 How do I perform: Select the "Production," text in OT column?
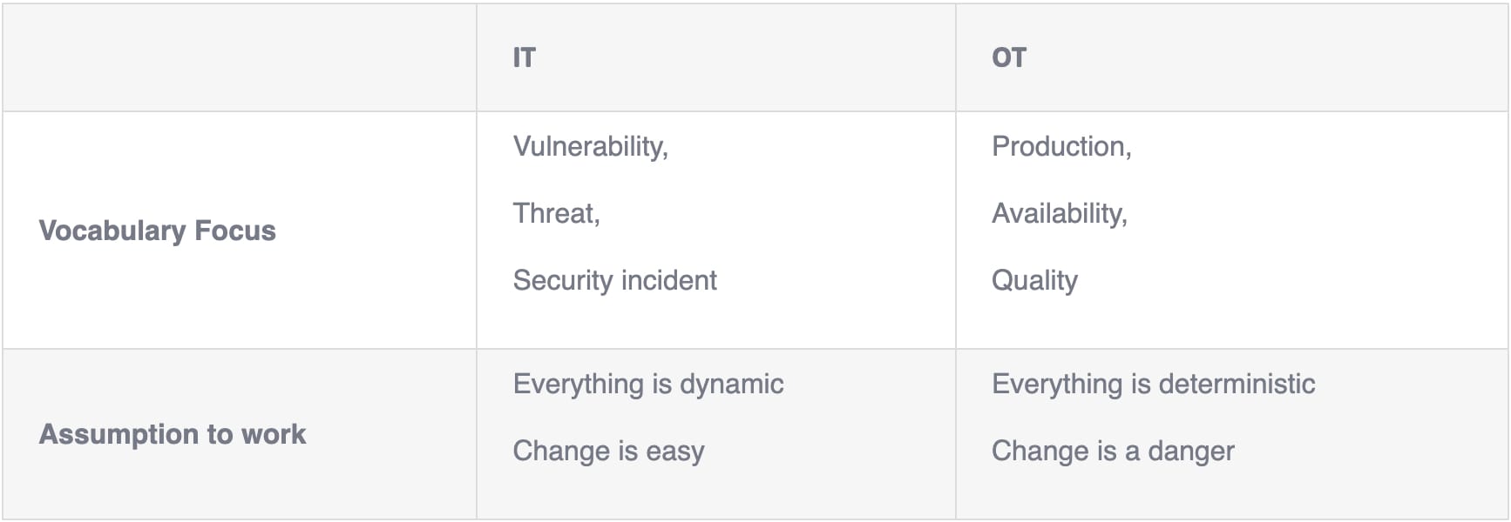tap(1061, 146)
